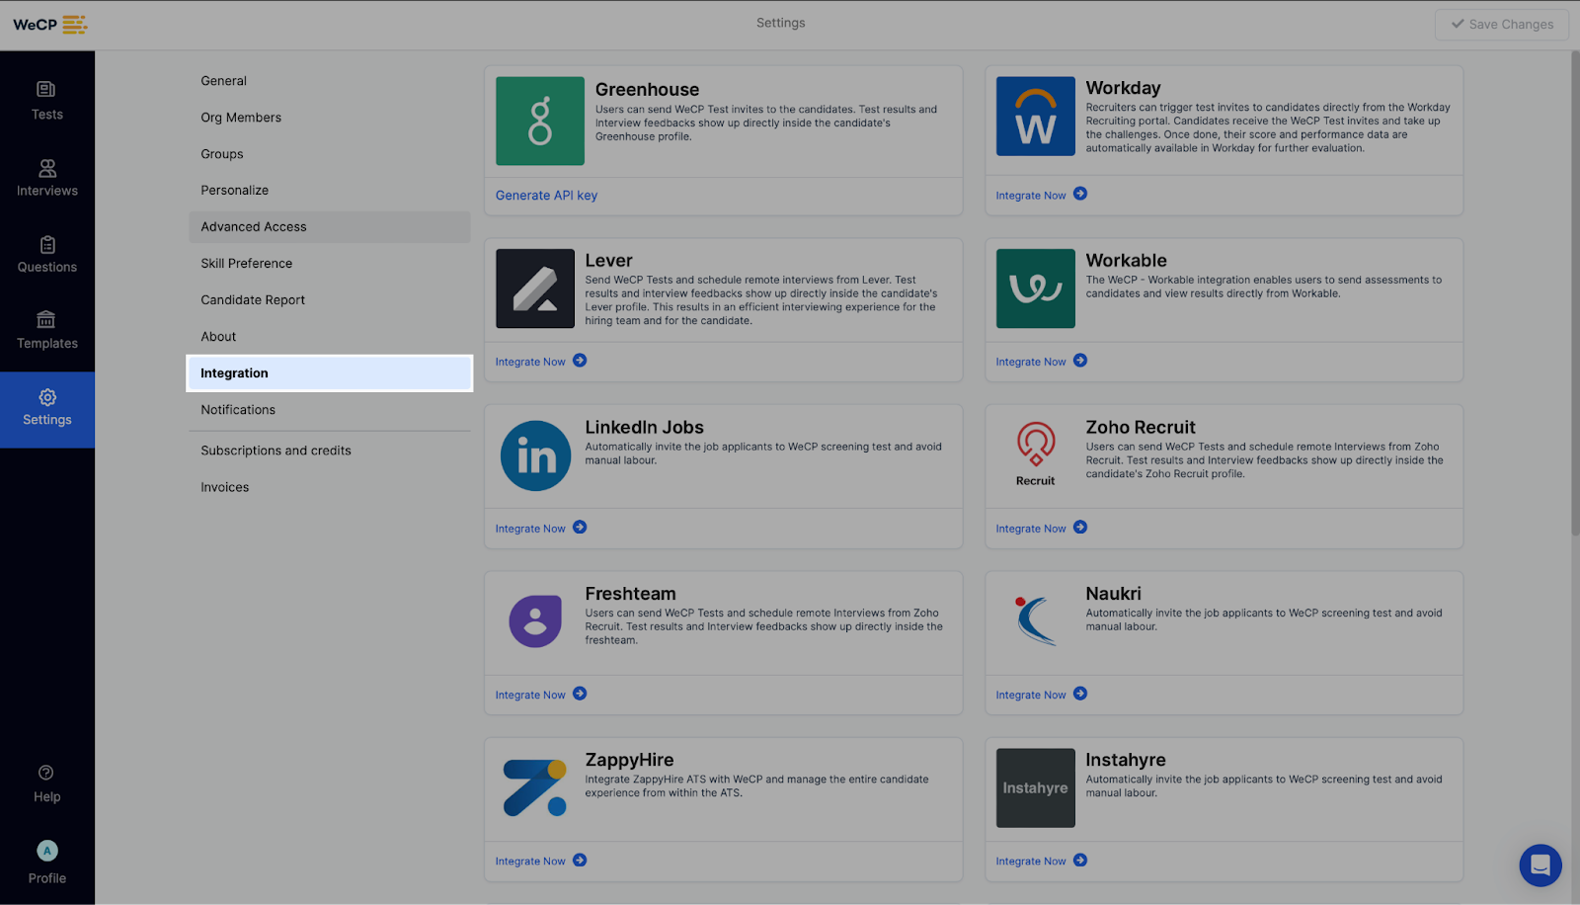Viewport: 1580px width, 905px height.
Task: Click the Greenhouse logo
Action: click(540, 121)
